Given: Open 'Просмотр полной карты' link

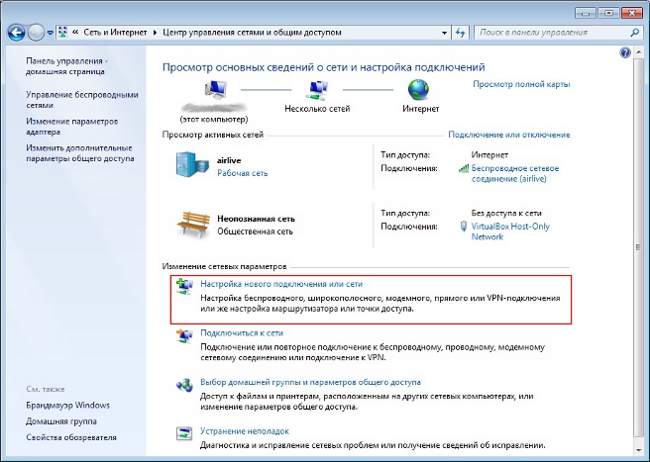Looking at the screenshot, I should pos(521,84).
